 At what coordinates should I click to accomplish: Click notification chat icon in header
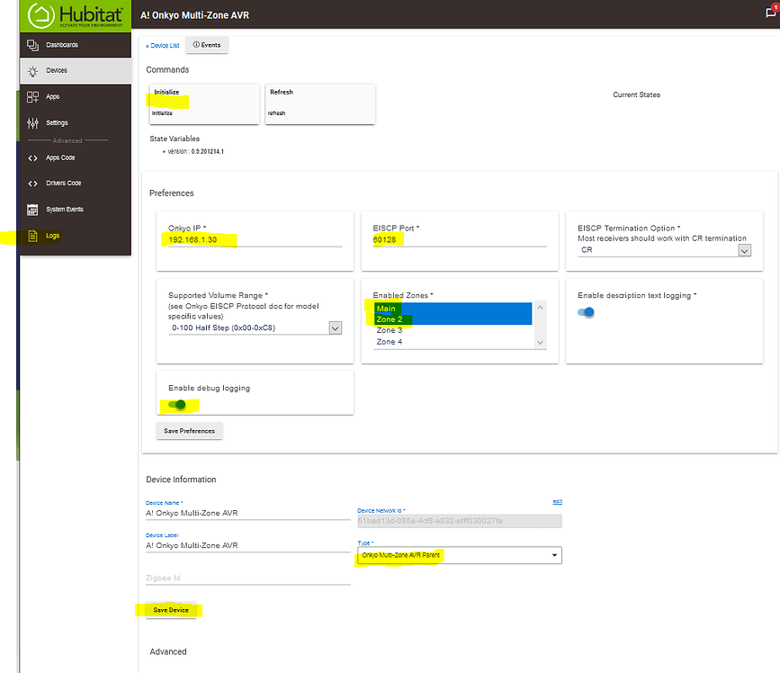click(x=770, y=13)
